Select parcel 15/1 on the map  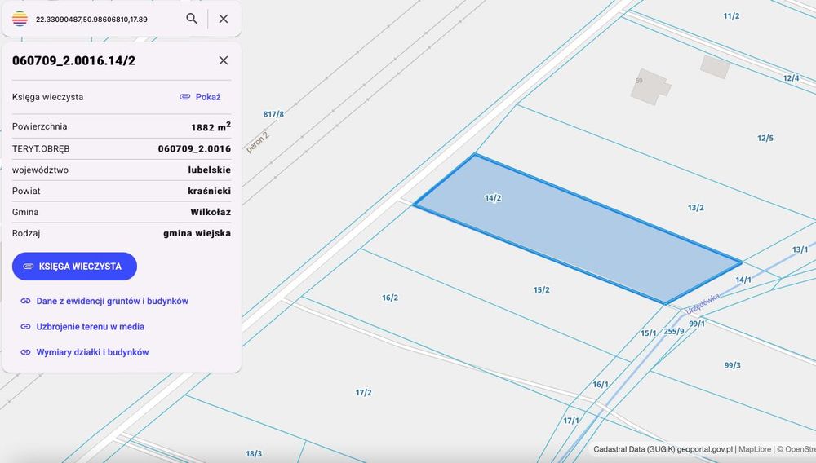click(648, 333)
